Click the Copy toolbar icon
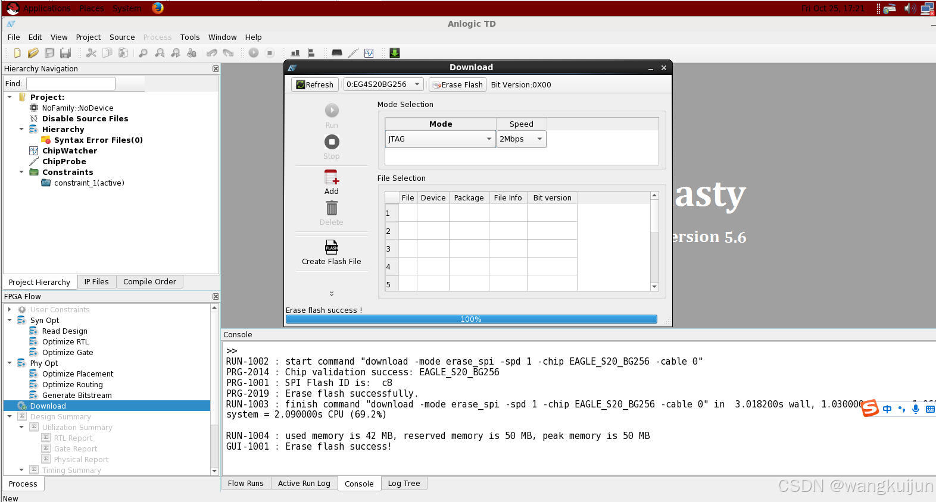Viewport: 936px width, 502px height. tap(107, 53)
